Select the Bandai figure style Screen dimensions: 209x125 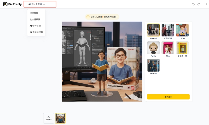pos(153,30)
